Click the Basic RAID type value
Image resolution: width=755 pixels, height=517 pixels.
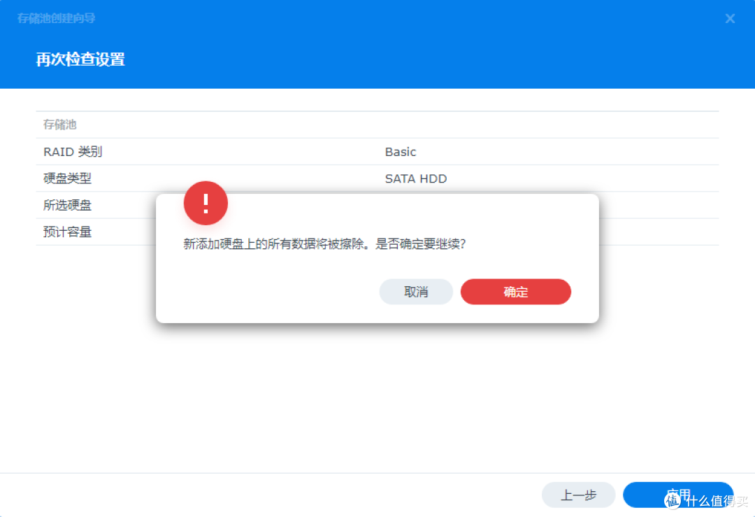[x=400, y=152]
